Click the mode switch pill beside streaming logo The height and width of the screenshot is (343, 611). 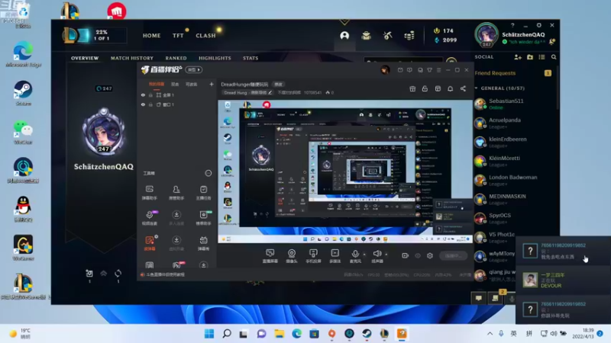point(194,69)
